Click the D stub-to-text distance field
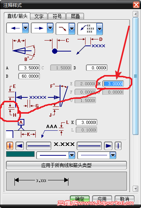Viewport: 141px width, 208px height. [97, 68]
